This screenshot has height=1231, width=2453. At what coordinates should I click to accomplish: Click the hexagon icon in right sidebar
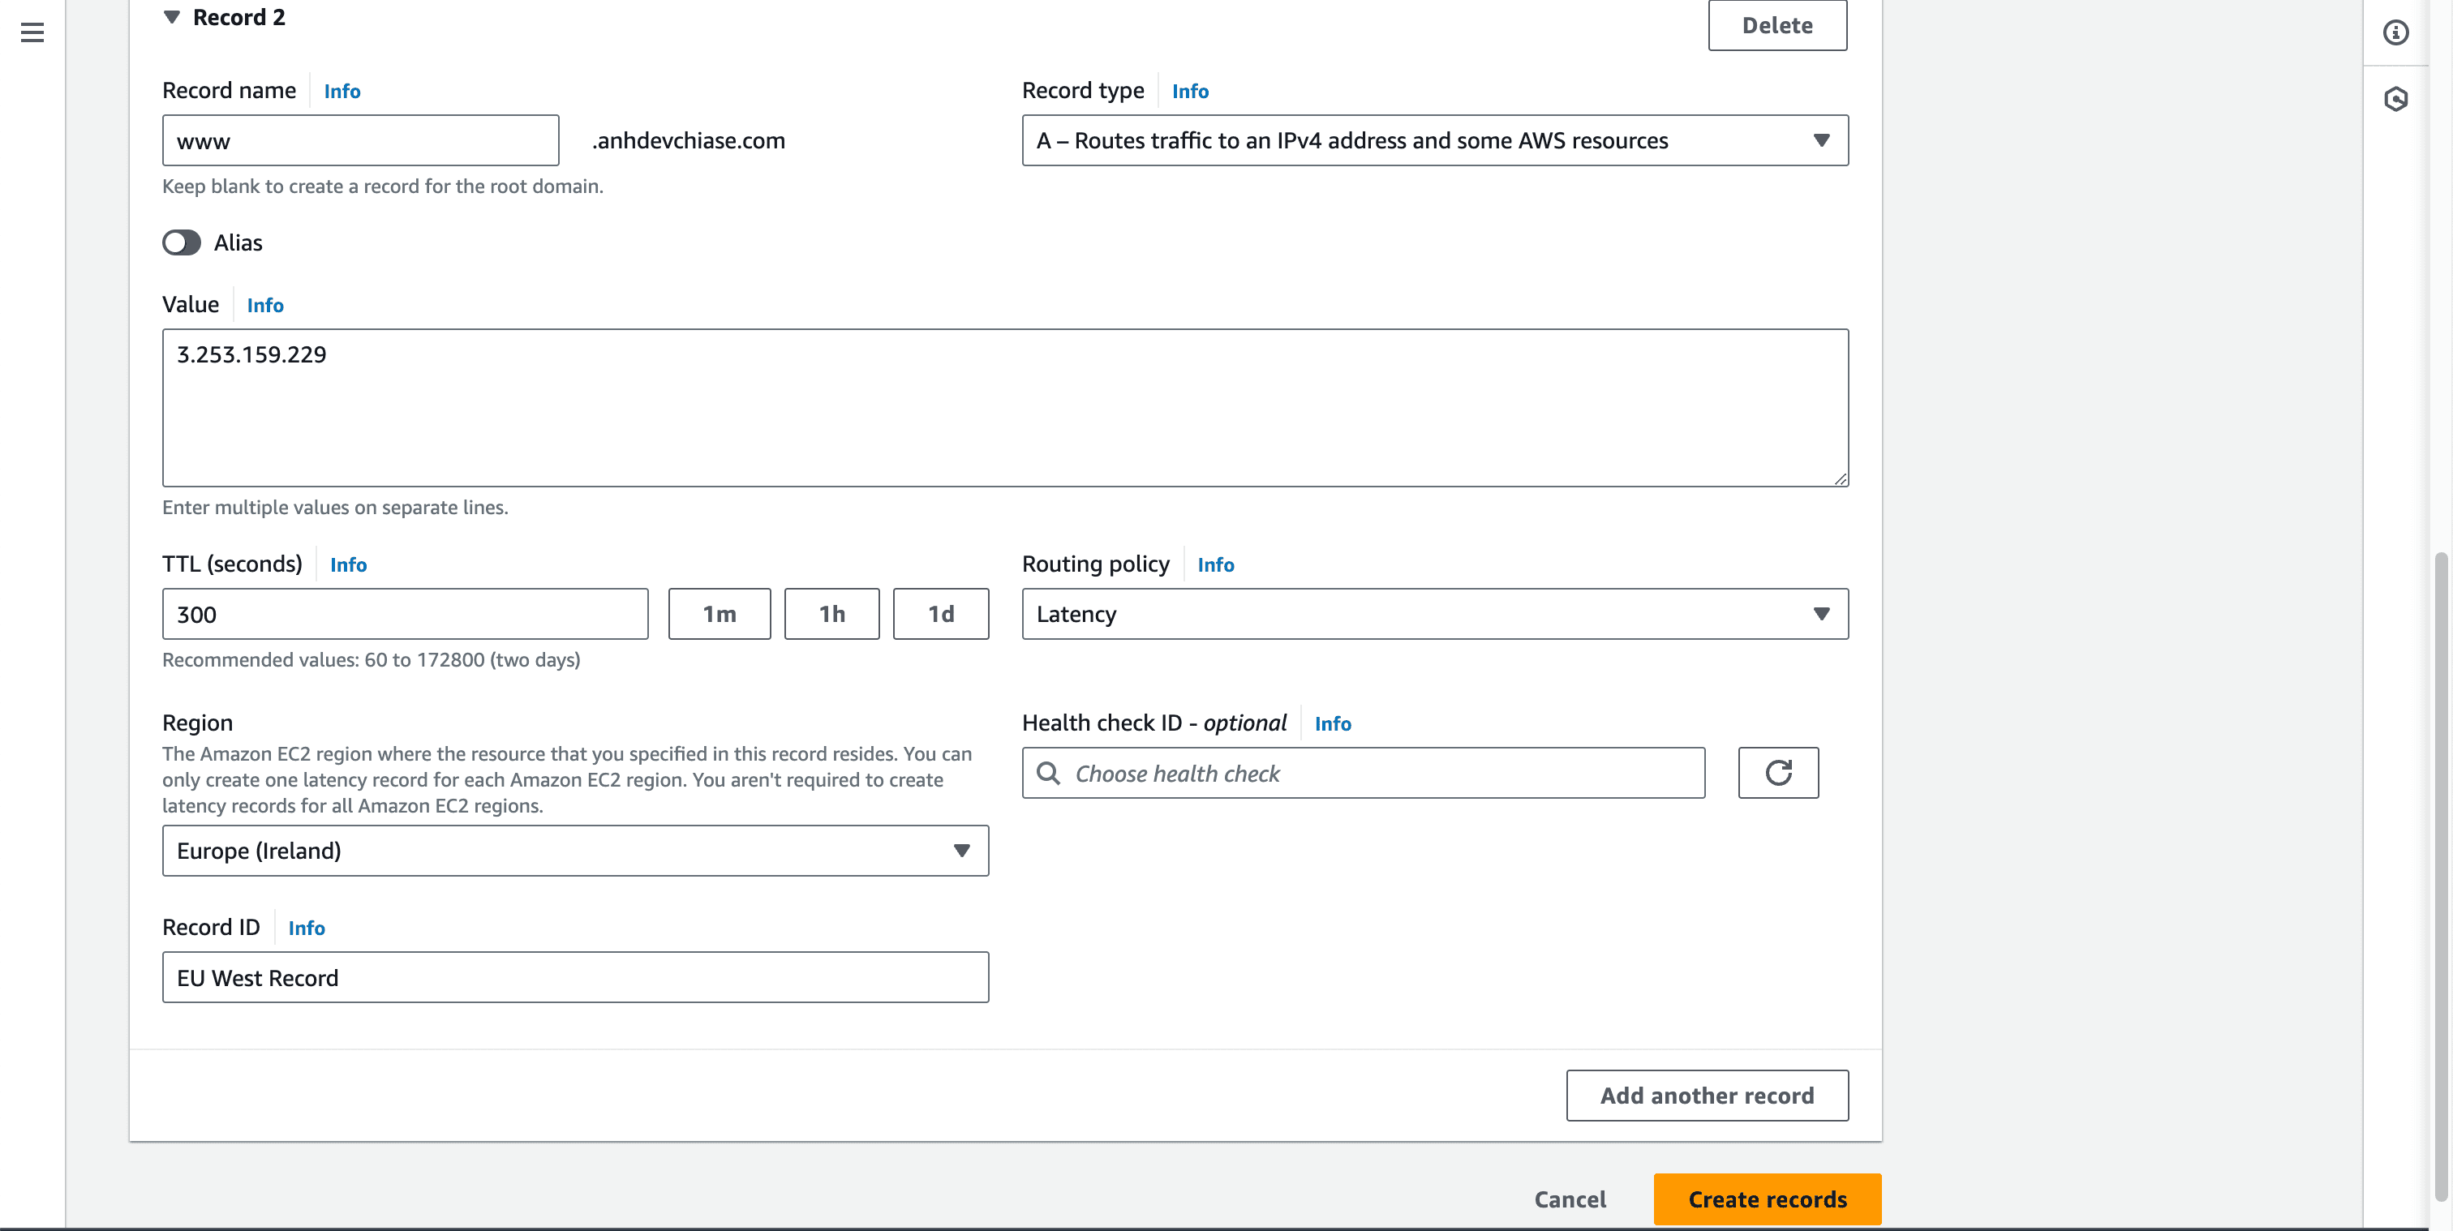click(x=2396, y=99)
